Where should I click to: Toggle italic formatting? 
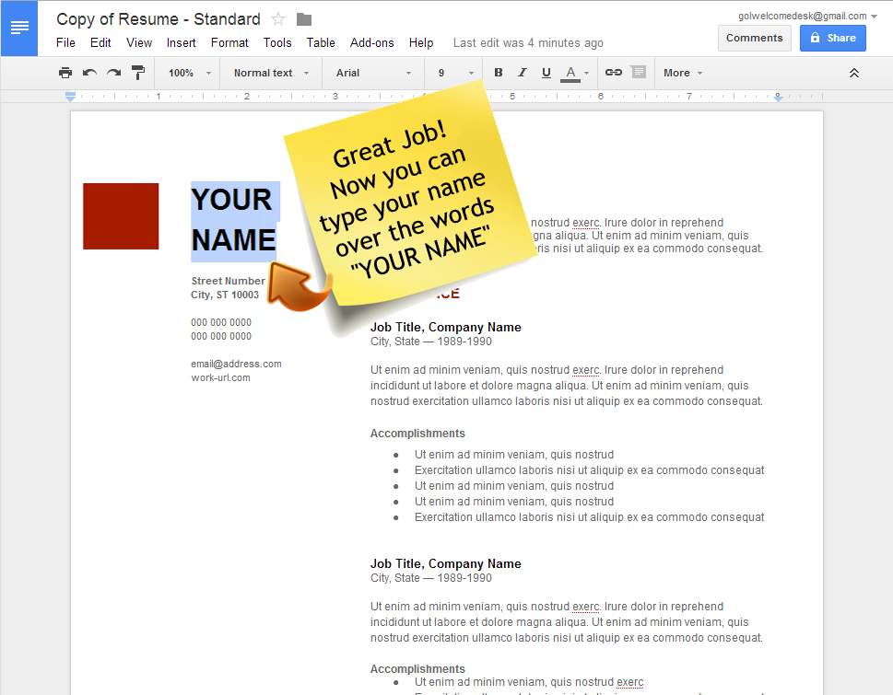[523, 73]
